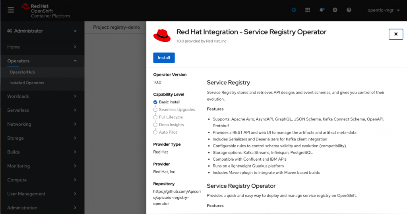Click the operator title heading text
The width and height of the screenshot is (407, 214).
(x=251, y=32)
